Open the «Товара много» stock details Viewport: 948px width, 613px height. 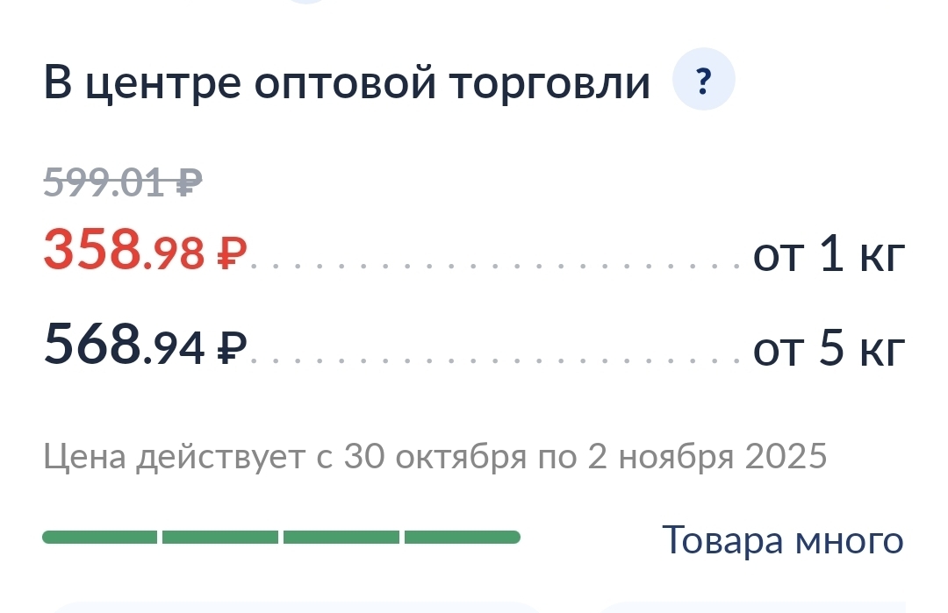click(x=782, y=540)
